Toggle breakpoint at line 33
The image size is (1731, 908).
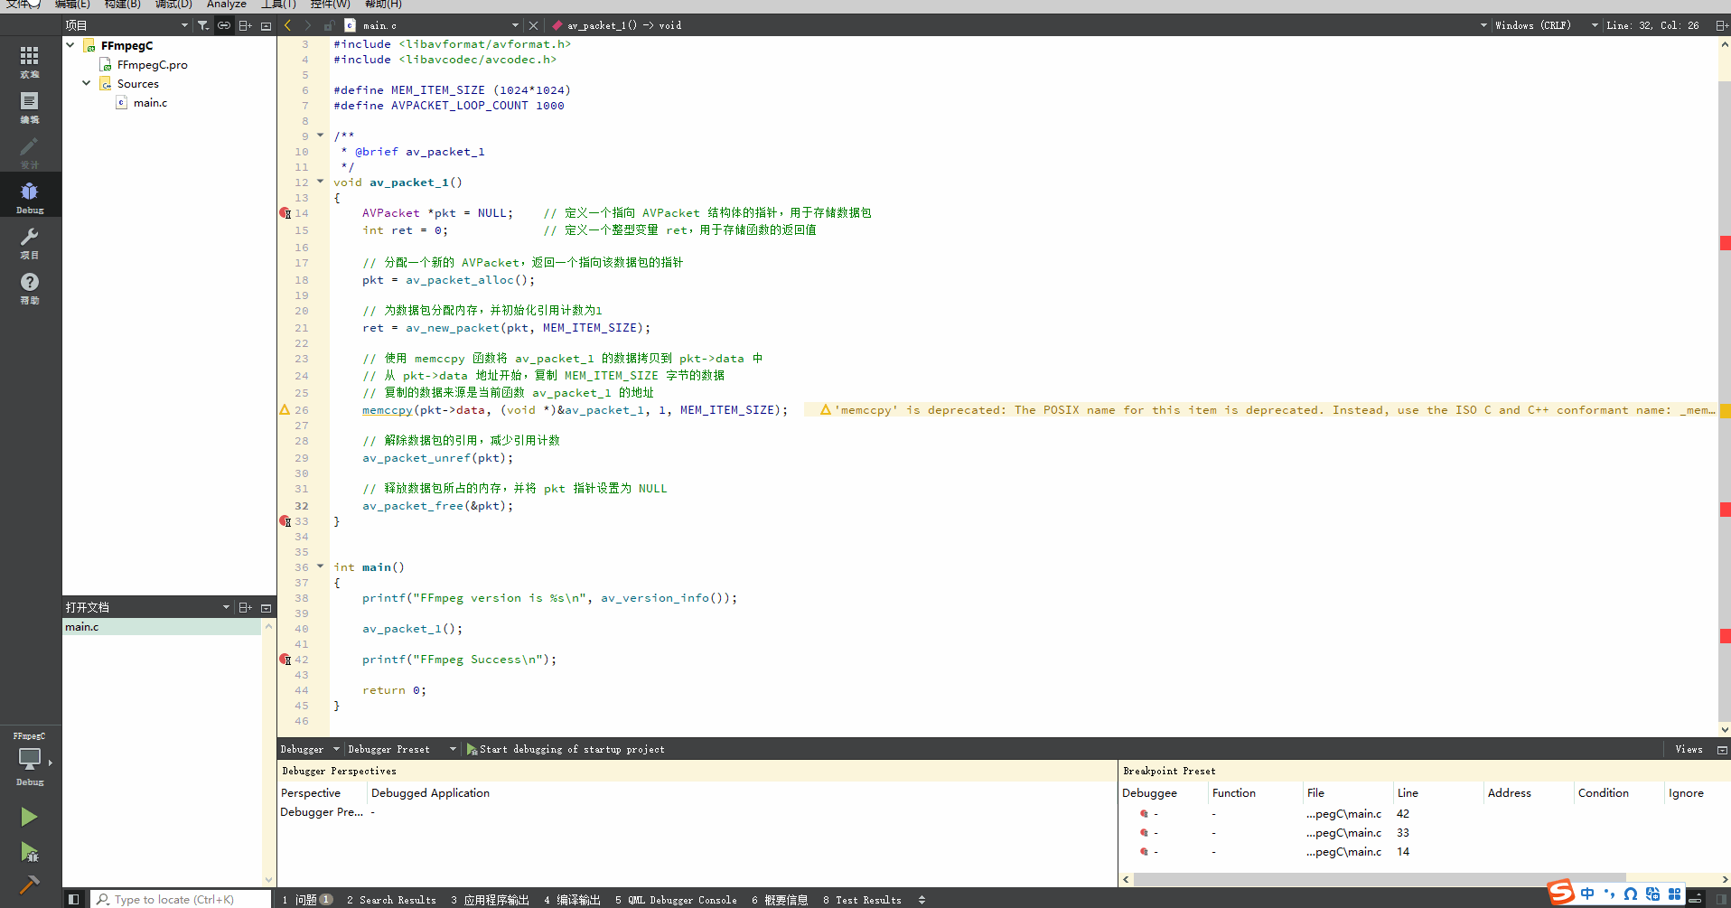[x=285, y=521]
